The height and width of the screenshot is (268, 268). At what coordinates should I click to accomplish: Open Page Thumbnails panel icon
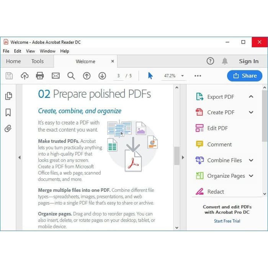[x=8, y=96]
